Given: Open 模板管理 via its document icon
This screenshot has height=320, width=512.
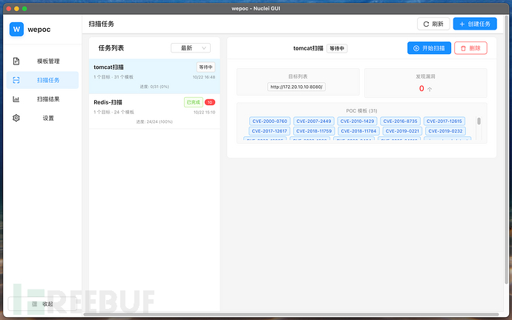Looking at the screenshot, I should (16, 61).
